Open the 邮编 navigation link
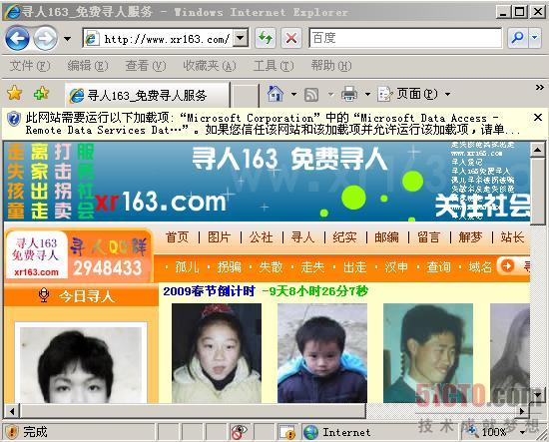 click(x=386, y=237)
